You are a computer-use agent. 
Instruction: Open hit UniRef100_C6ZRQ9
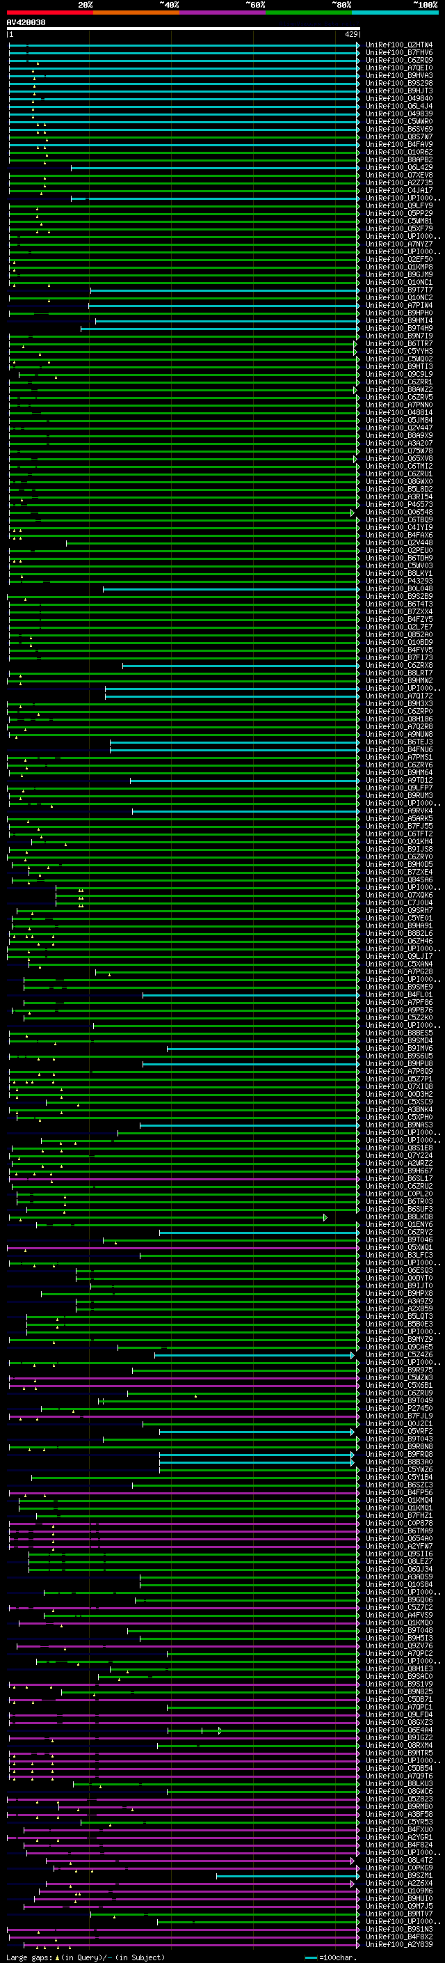click(399, 60)
